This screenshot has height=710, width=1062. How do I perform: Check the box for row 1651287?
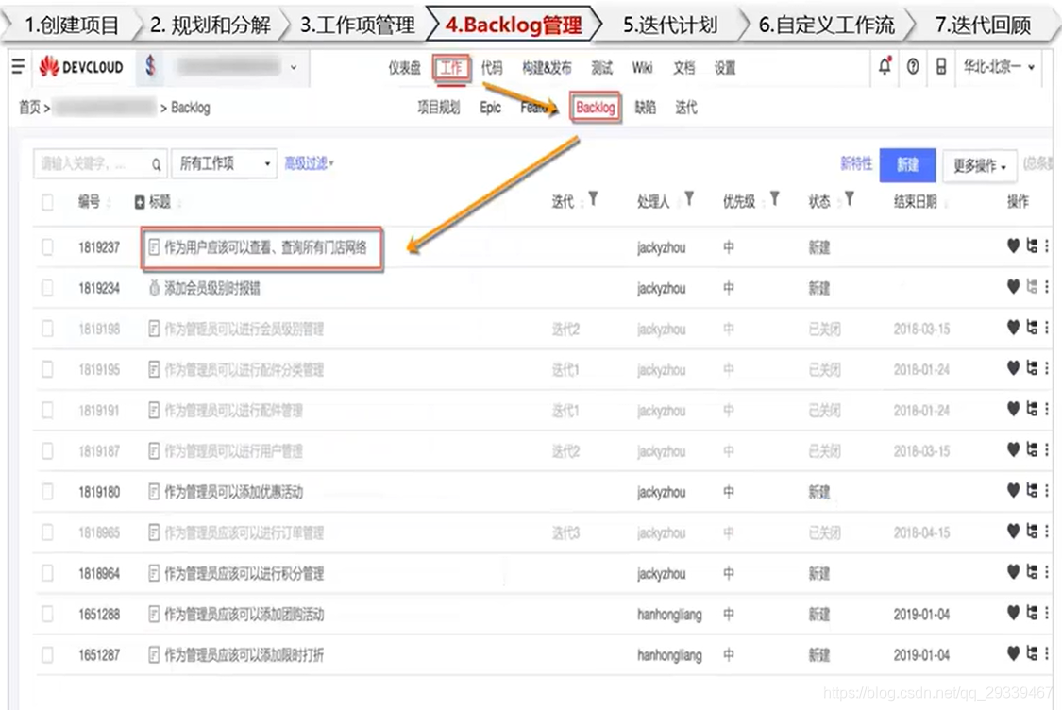point(47,654)
